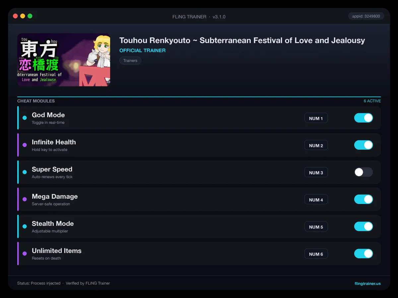Click the God Mode title text
This screenshot has height=298, width=398.
click(x=48, y=115)
